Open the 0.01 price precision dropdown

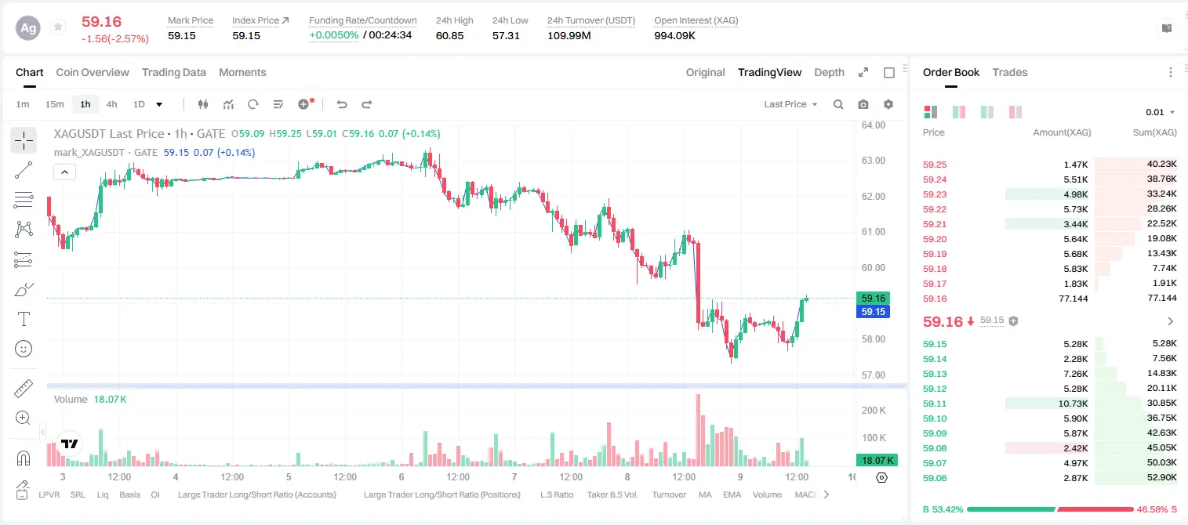click(x=1161, y=112)
